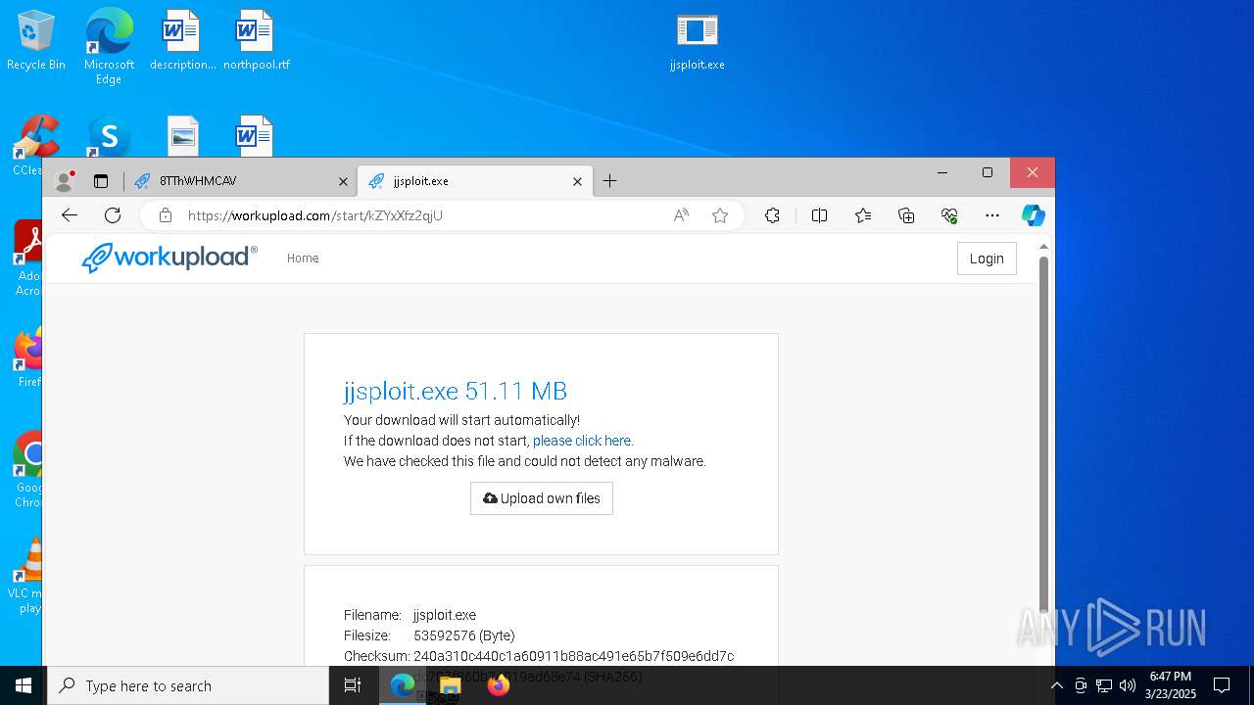Open description Word document on desktop
Viewport: 1254px width, 705px height.
[x=182, y=41]
